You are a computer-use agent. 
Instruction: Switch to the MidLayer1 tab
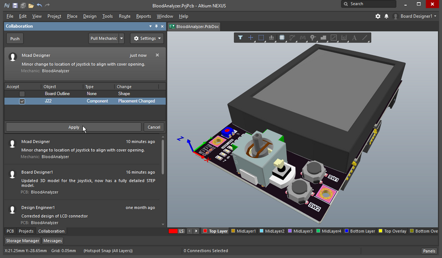point(243,231)
